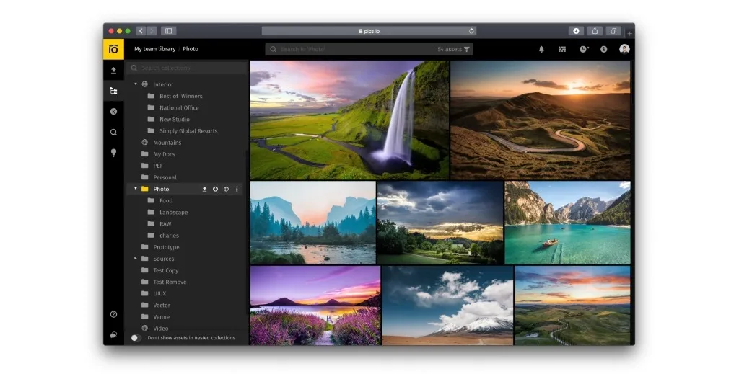Focus the Search collections field
Screen dimensions: 739x374
click(187, 68)
